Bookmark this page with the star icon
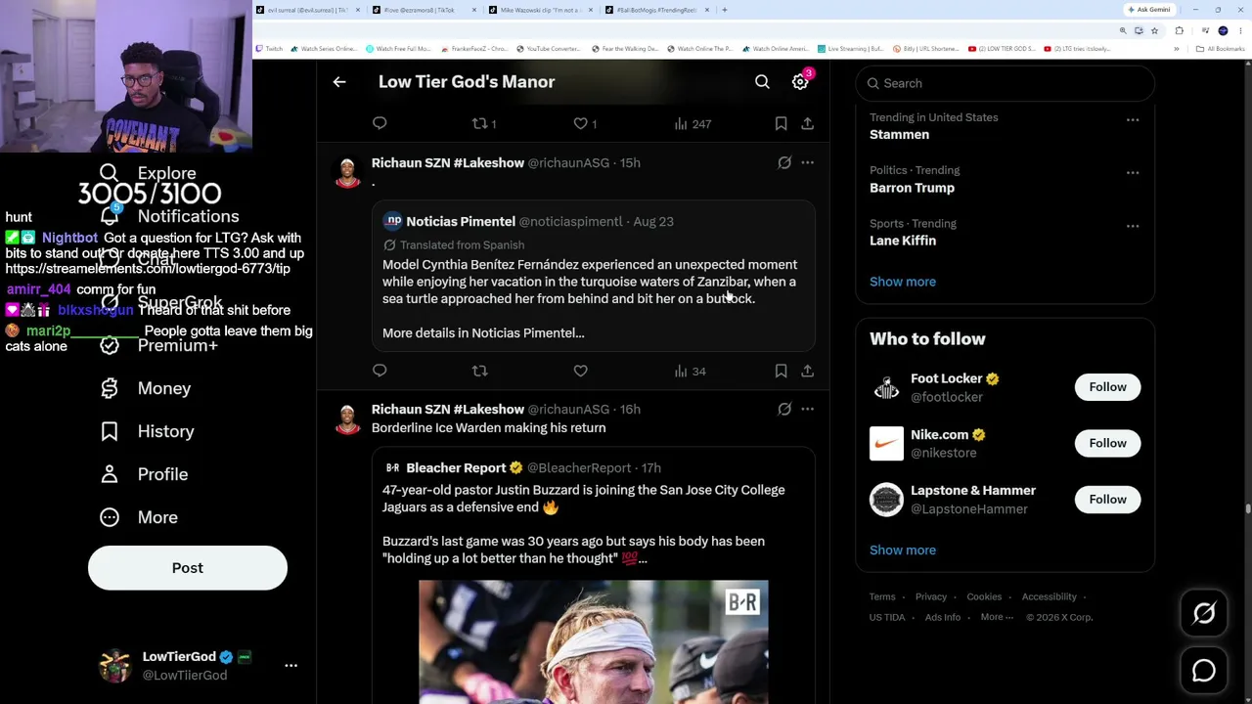 pos(1154,31)
